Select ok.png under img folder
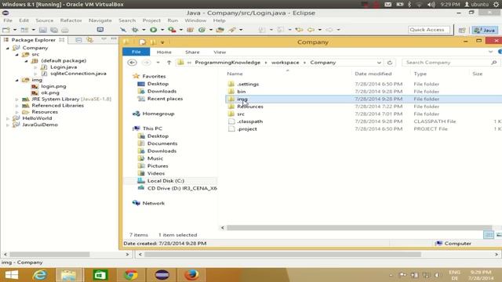 coord(50,92)
